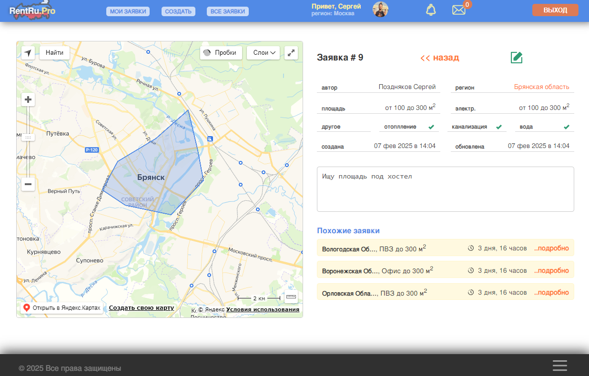Image resolution: width=589 pixels, height=376 pixels.
Task: Click the << назад back link
Action: 440,58
